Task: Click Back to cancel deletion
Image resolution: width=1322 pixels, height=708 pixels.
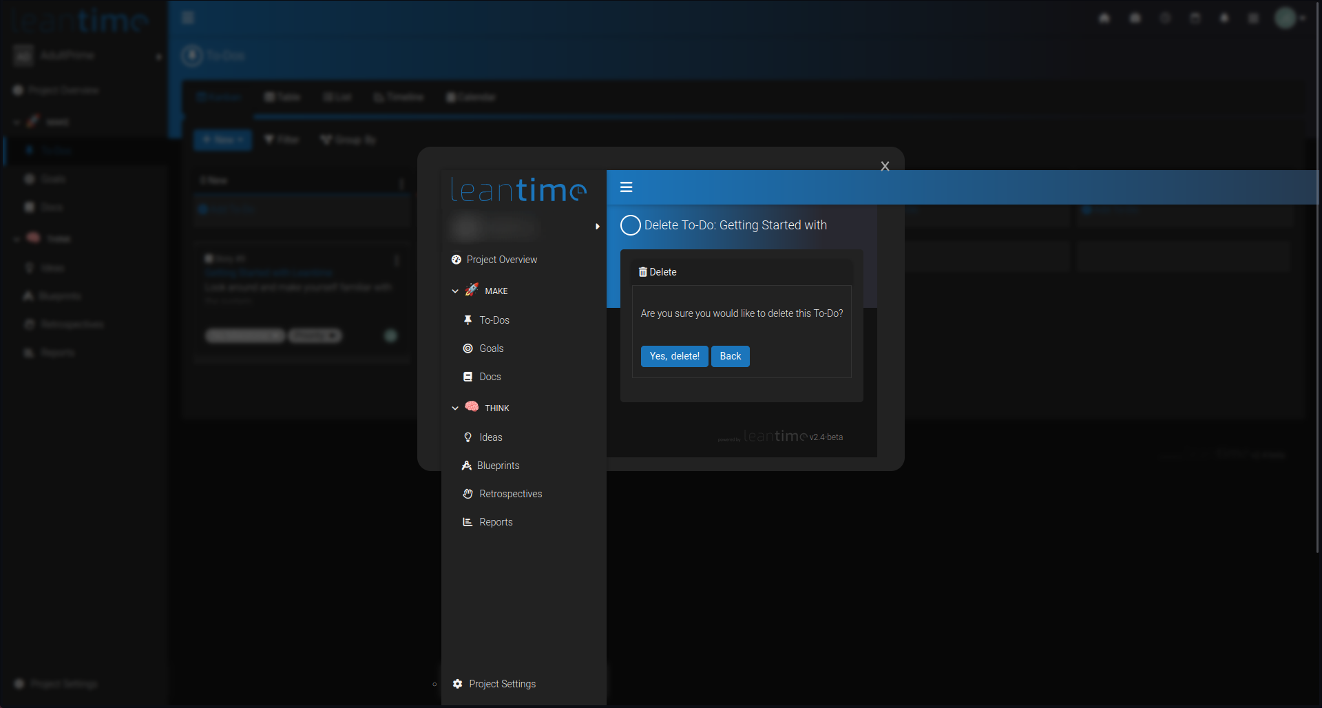Action: (x=730, y=356)
